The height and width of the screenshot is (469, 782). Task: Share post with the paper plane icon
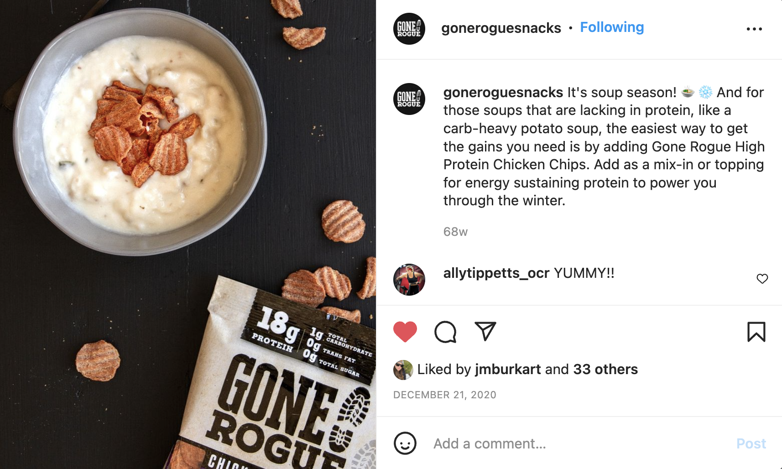point(485,331)
